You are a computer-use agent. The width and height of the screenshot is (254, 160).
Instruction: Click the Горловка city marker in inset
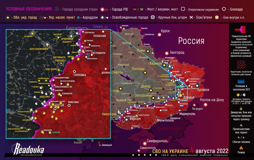(x=74, y=71)
